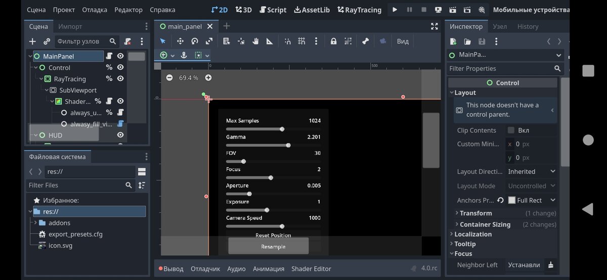The width and height of the screenshot is (607, 280).
Task: Switch to the History tab
Action: pos(528,26)
